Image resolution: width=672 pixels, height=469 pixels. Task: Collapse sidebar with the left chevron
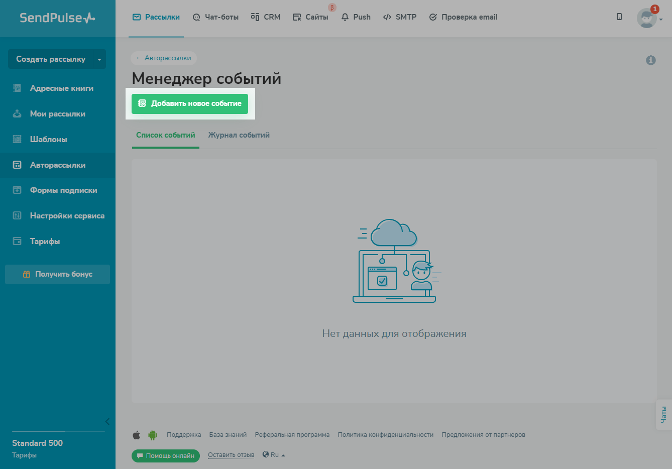(x=107, y=421)
